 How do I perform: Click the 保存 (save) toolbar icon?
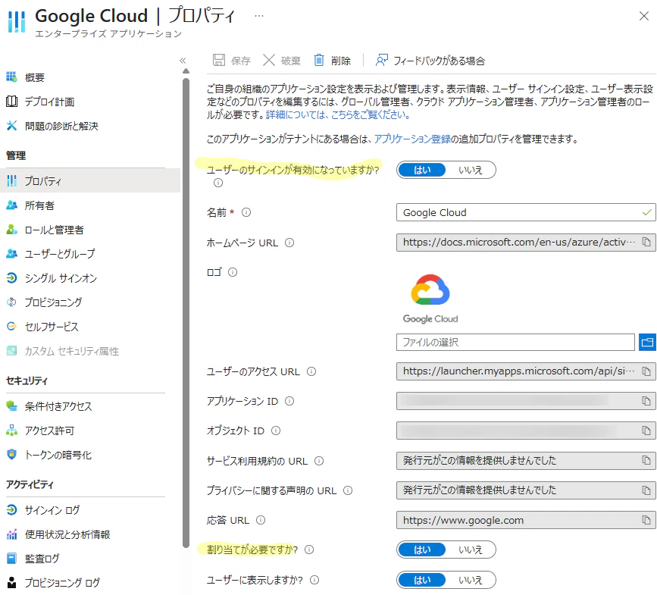219,60
